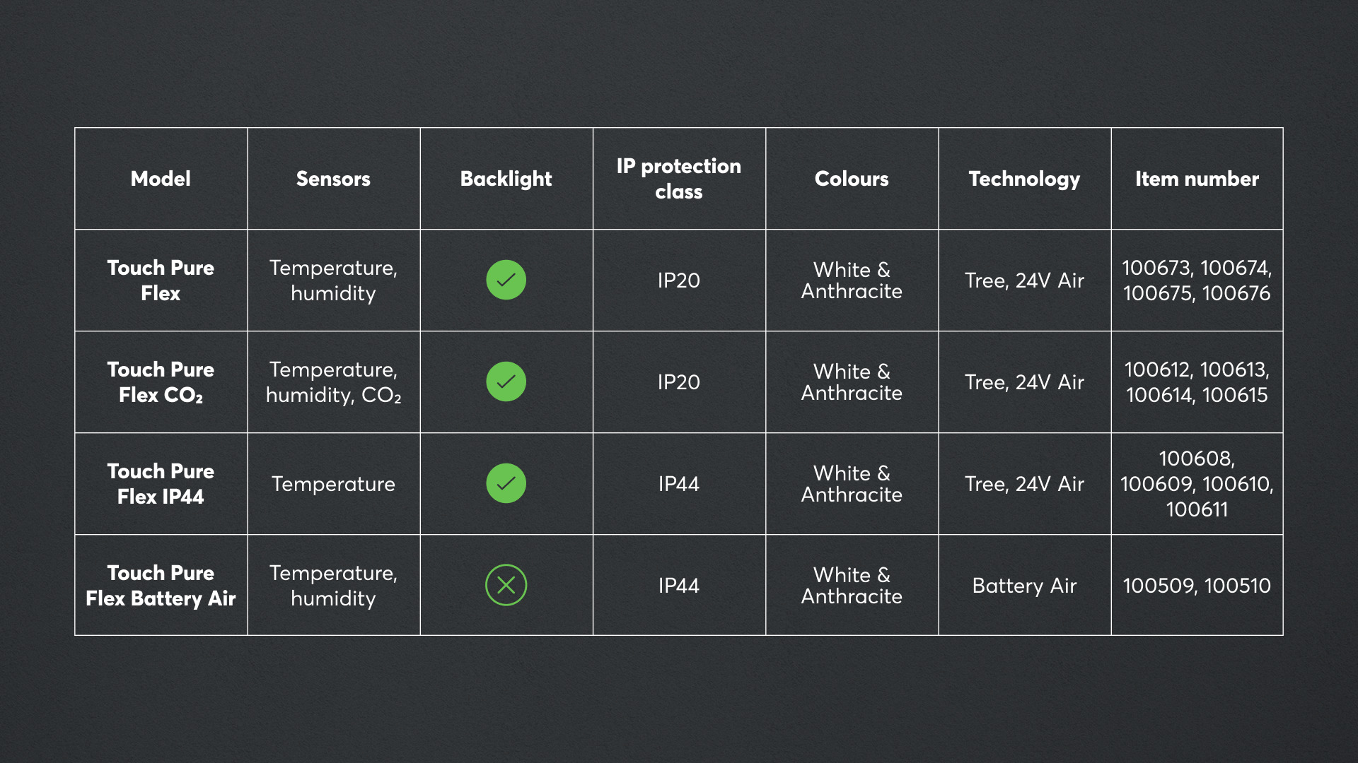Click the Touch Pure Flex IP44 backlight checkmark
This screenshot has width=1358, height=763.
(506, 483)
